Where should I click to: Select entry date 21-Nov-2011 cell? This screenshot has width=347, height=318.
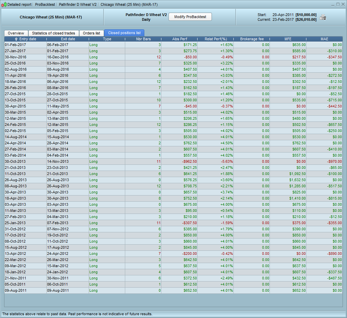[26, 278]
